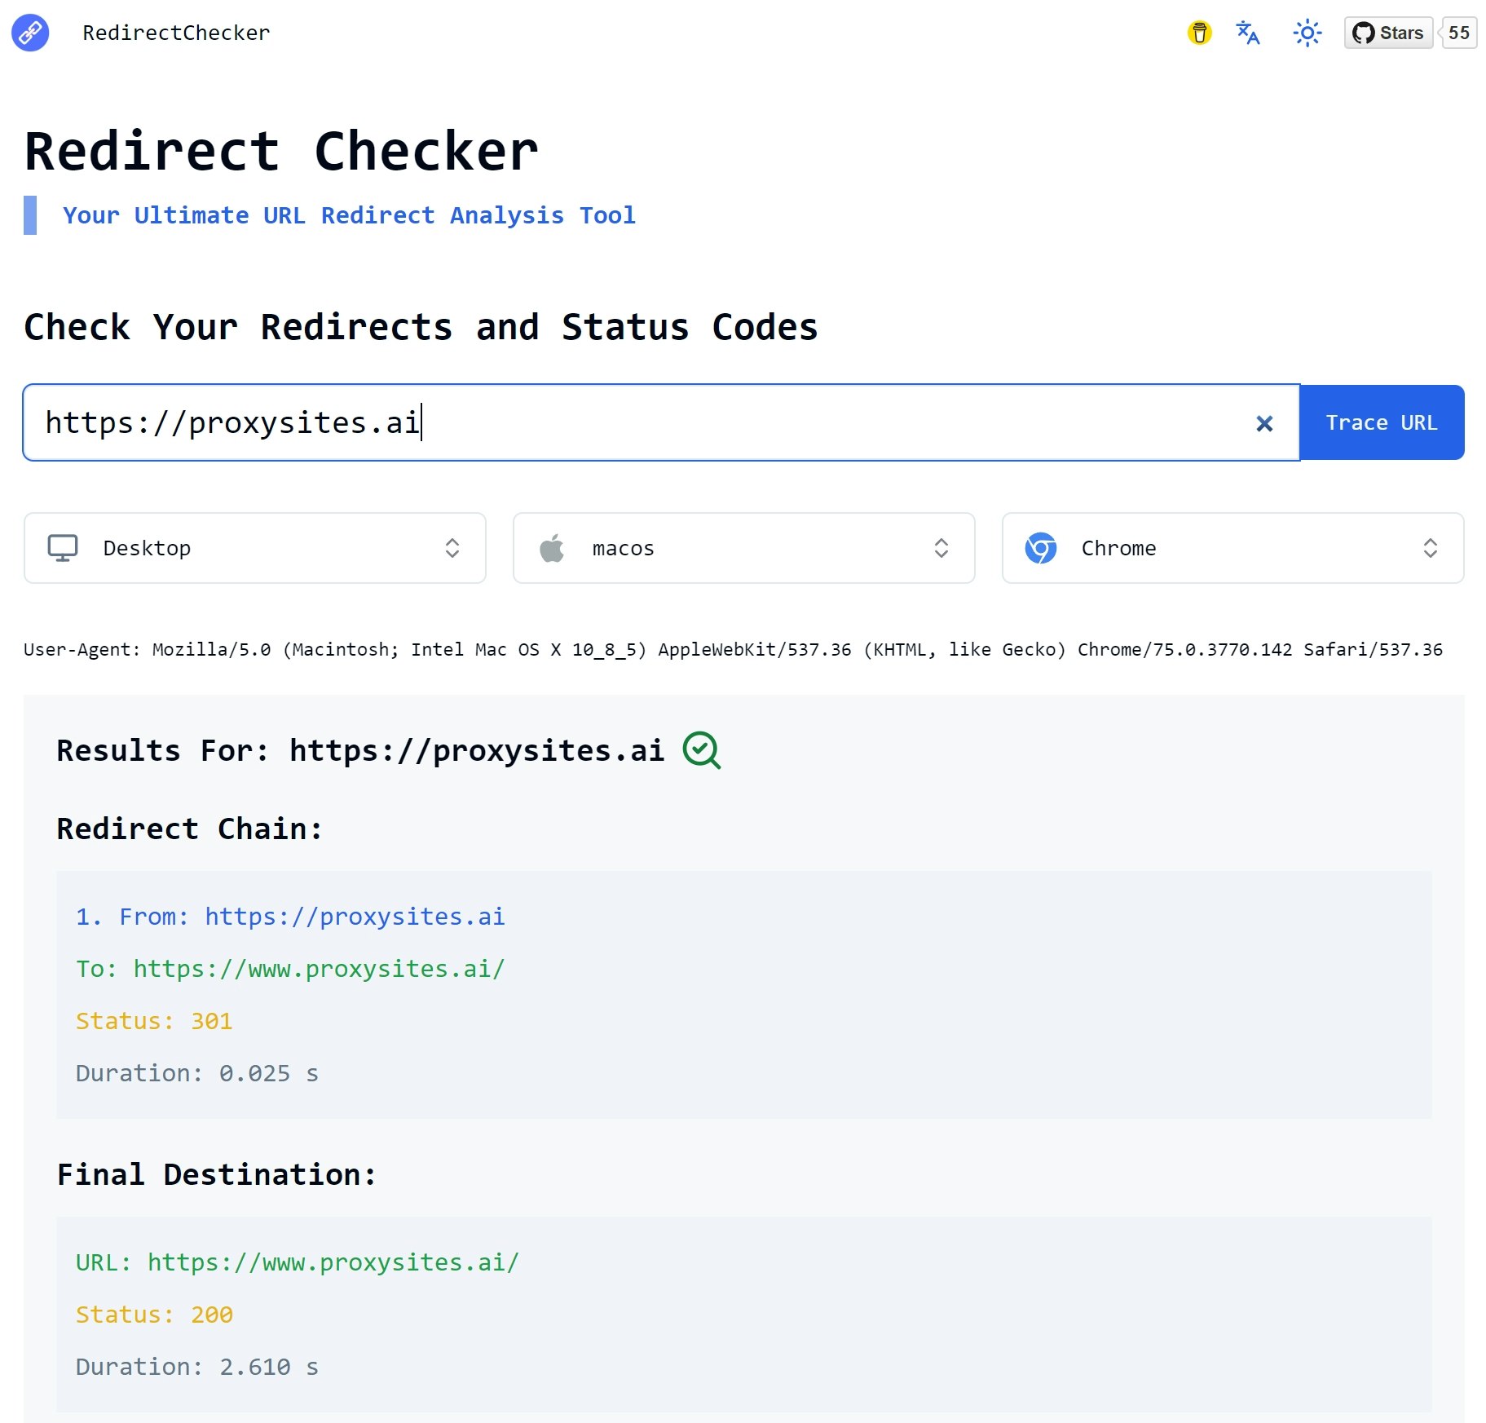Click the Chrome selector chevron arrows
1486x1423 pixels.
1431,548
